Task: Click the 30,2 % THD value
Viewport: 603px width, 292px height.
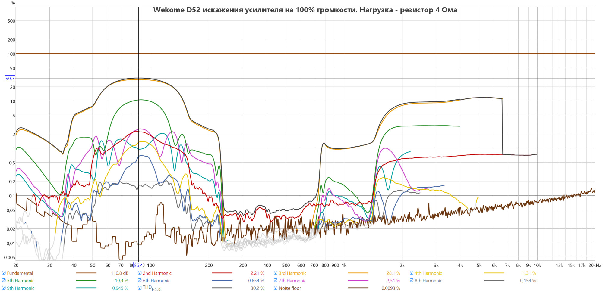Action: tap(257, 288)
